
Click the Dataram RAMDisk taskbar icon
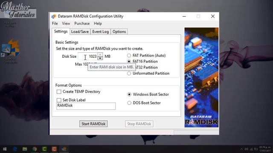(x=64, y=149)
